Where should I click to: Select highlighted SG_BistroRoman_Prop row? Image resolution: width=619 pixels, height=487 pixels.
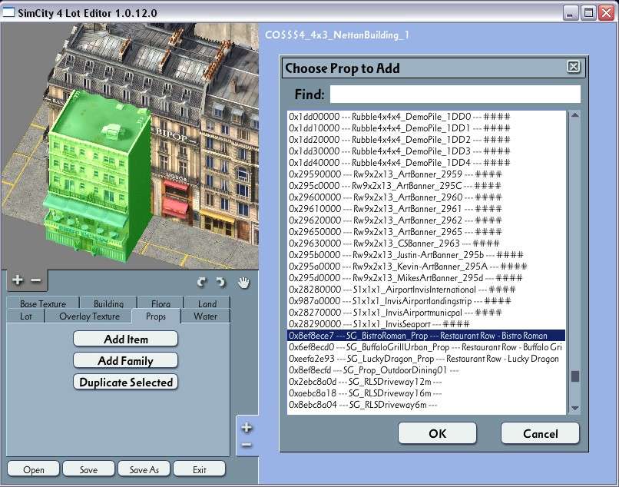tap(426, 336)
